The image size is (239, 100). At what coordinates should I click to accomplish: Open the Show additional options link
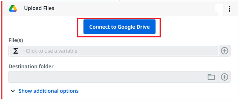click(49, 91)
